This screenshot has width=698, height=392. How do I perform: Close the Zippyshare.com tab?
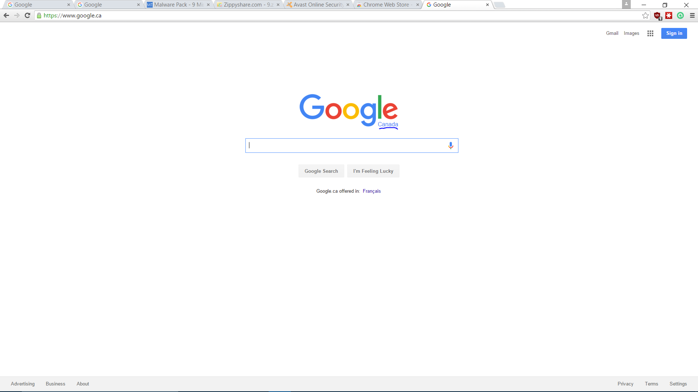tap(278, 5)
